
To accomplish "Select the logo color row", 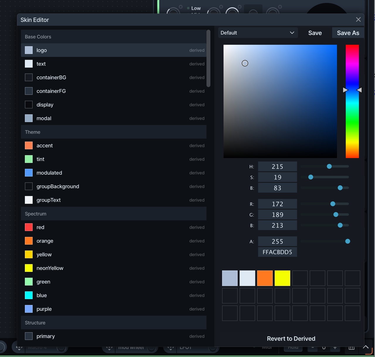I will [114, 50].
